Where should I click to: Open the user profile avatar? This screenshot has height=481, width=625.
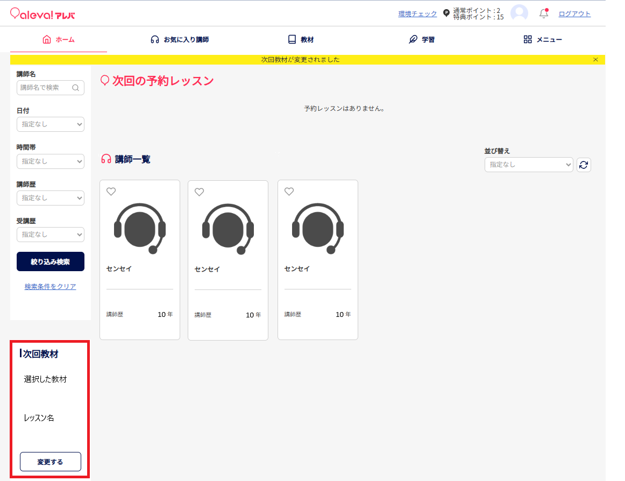click(x=519, y=13)
